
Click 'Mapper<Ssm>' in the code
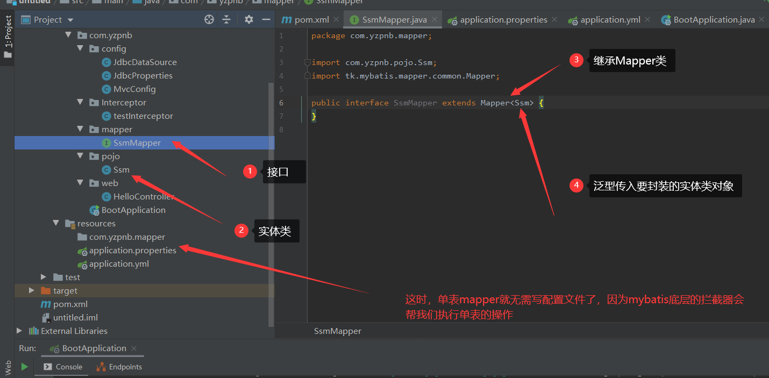(507, 103)
